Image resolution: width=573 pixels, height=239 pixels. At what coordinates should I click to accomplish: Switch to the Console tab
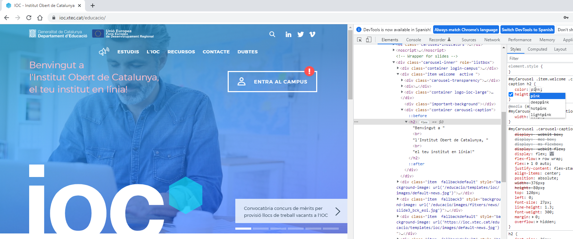tap(413, 40)
